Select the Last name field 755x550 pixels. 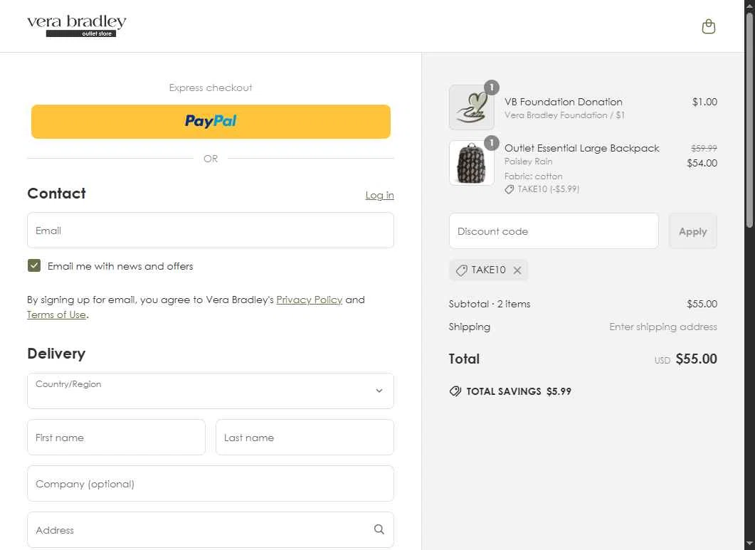click(x=305, y=438)
